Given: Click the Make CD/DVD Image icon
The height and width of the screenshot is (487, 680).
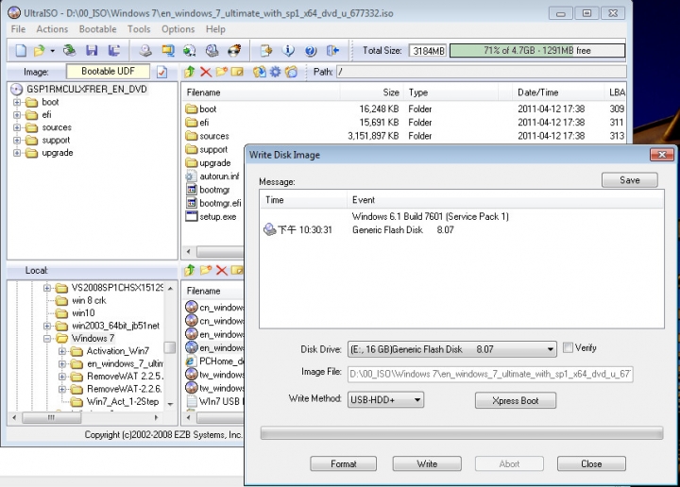Looking at the screenshot, I should point(145,51).
